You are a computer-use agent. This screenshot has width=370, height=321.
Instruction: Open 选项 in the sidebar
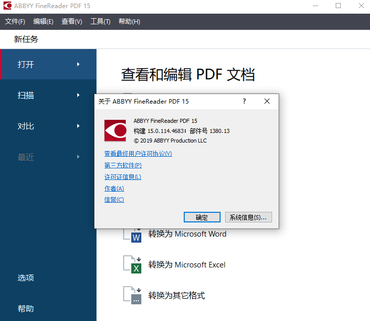click(x=26, y=278)
